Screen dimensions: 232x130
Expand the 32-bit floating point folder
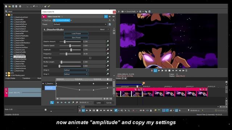7,75
